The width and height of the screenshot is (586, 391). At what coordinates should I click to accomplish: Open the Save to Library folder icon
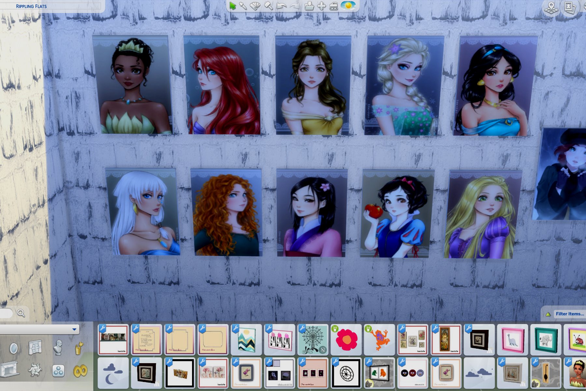pyautogui.click(x=309, y=6)
